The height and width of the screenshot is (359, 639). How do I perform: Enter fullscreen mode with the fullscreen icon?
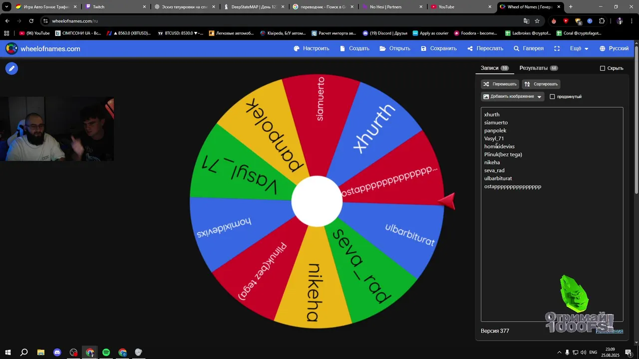coord(557,48)
